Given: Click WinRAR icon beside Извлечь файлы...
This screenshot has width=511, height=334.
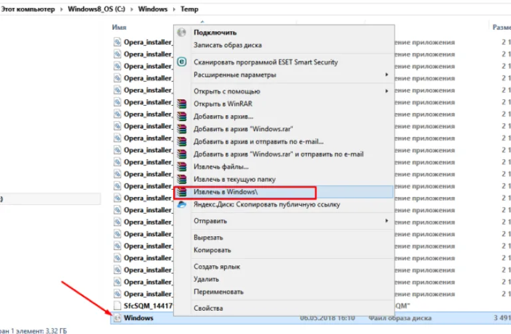Looking at the screenshot, I should (182, 166).
